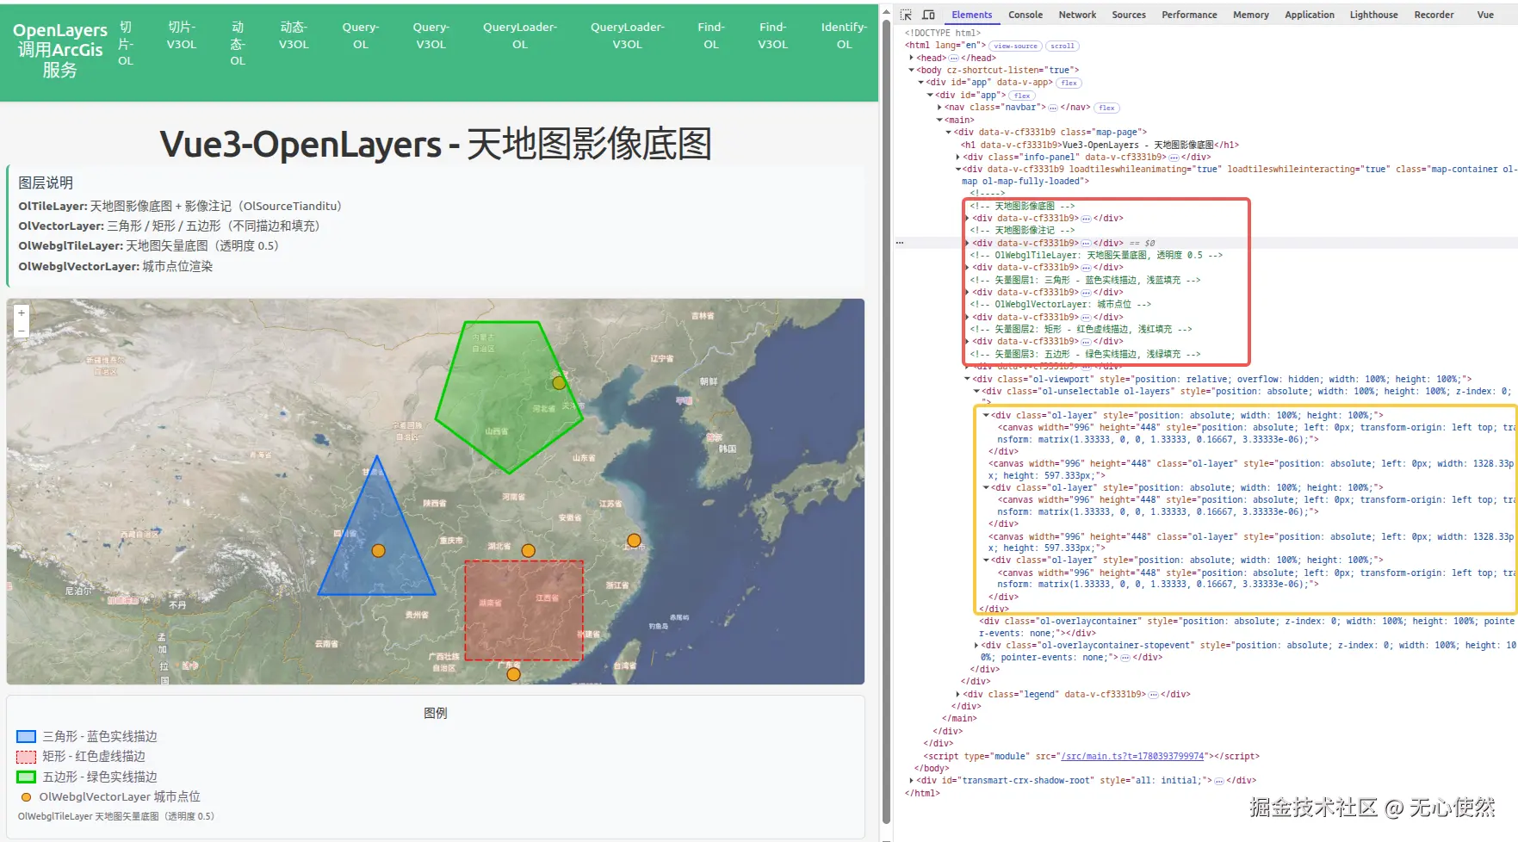Open the Query-OL navbar link
This screenshot has height=842, width=1518.
(x=361, y=35)
